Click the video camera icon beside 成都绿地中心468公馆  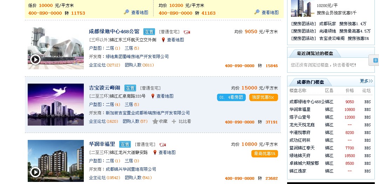[187, 32]
